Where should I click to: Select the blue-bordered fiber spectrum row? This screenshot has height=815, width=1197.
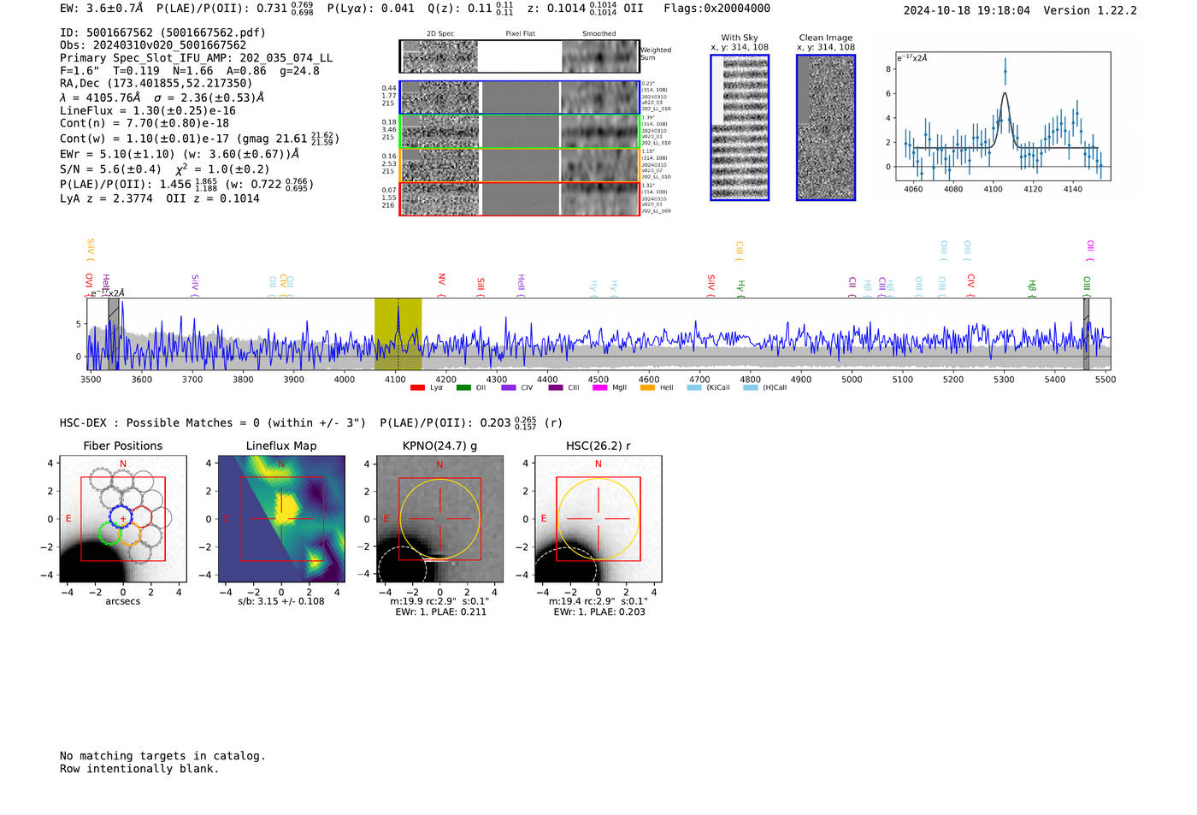click(519, 97)
